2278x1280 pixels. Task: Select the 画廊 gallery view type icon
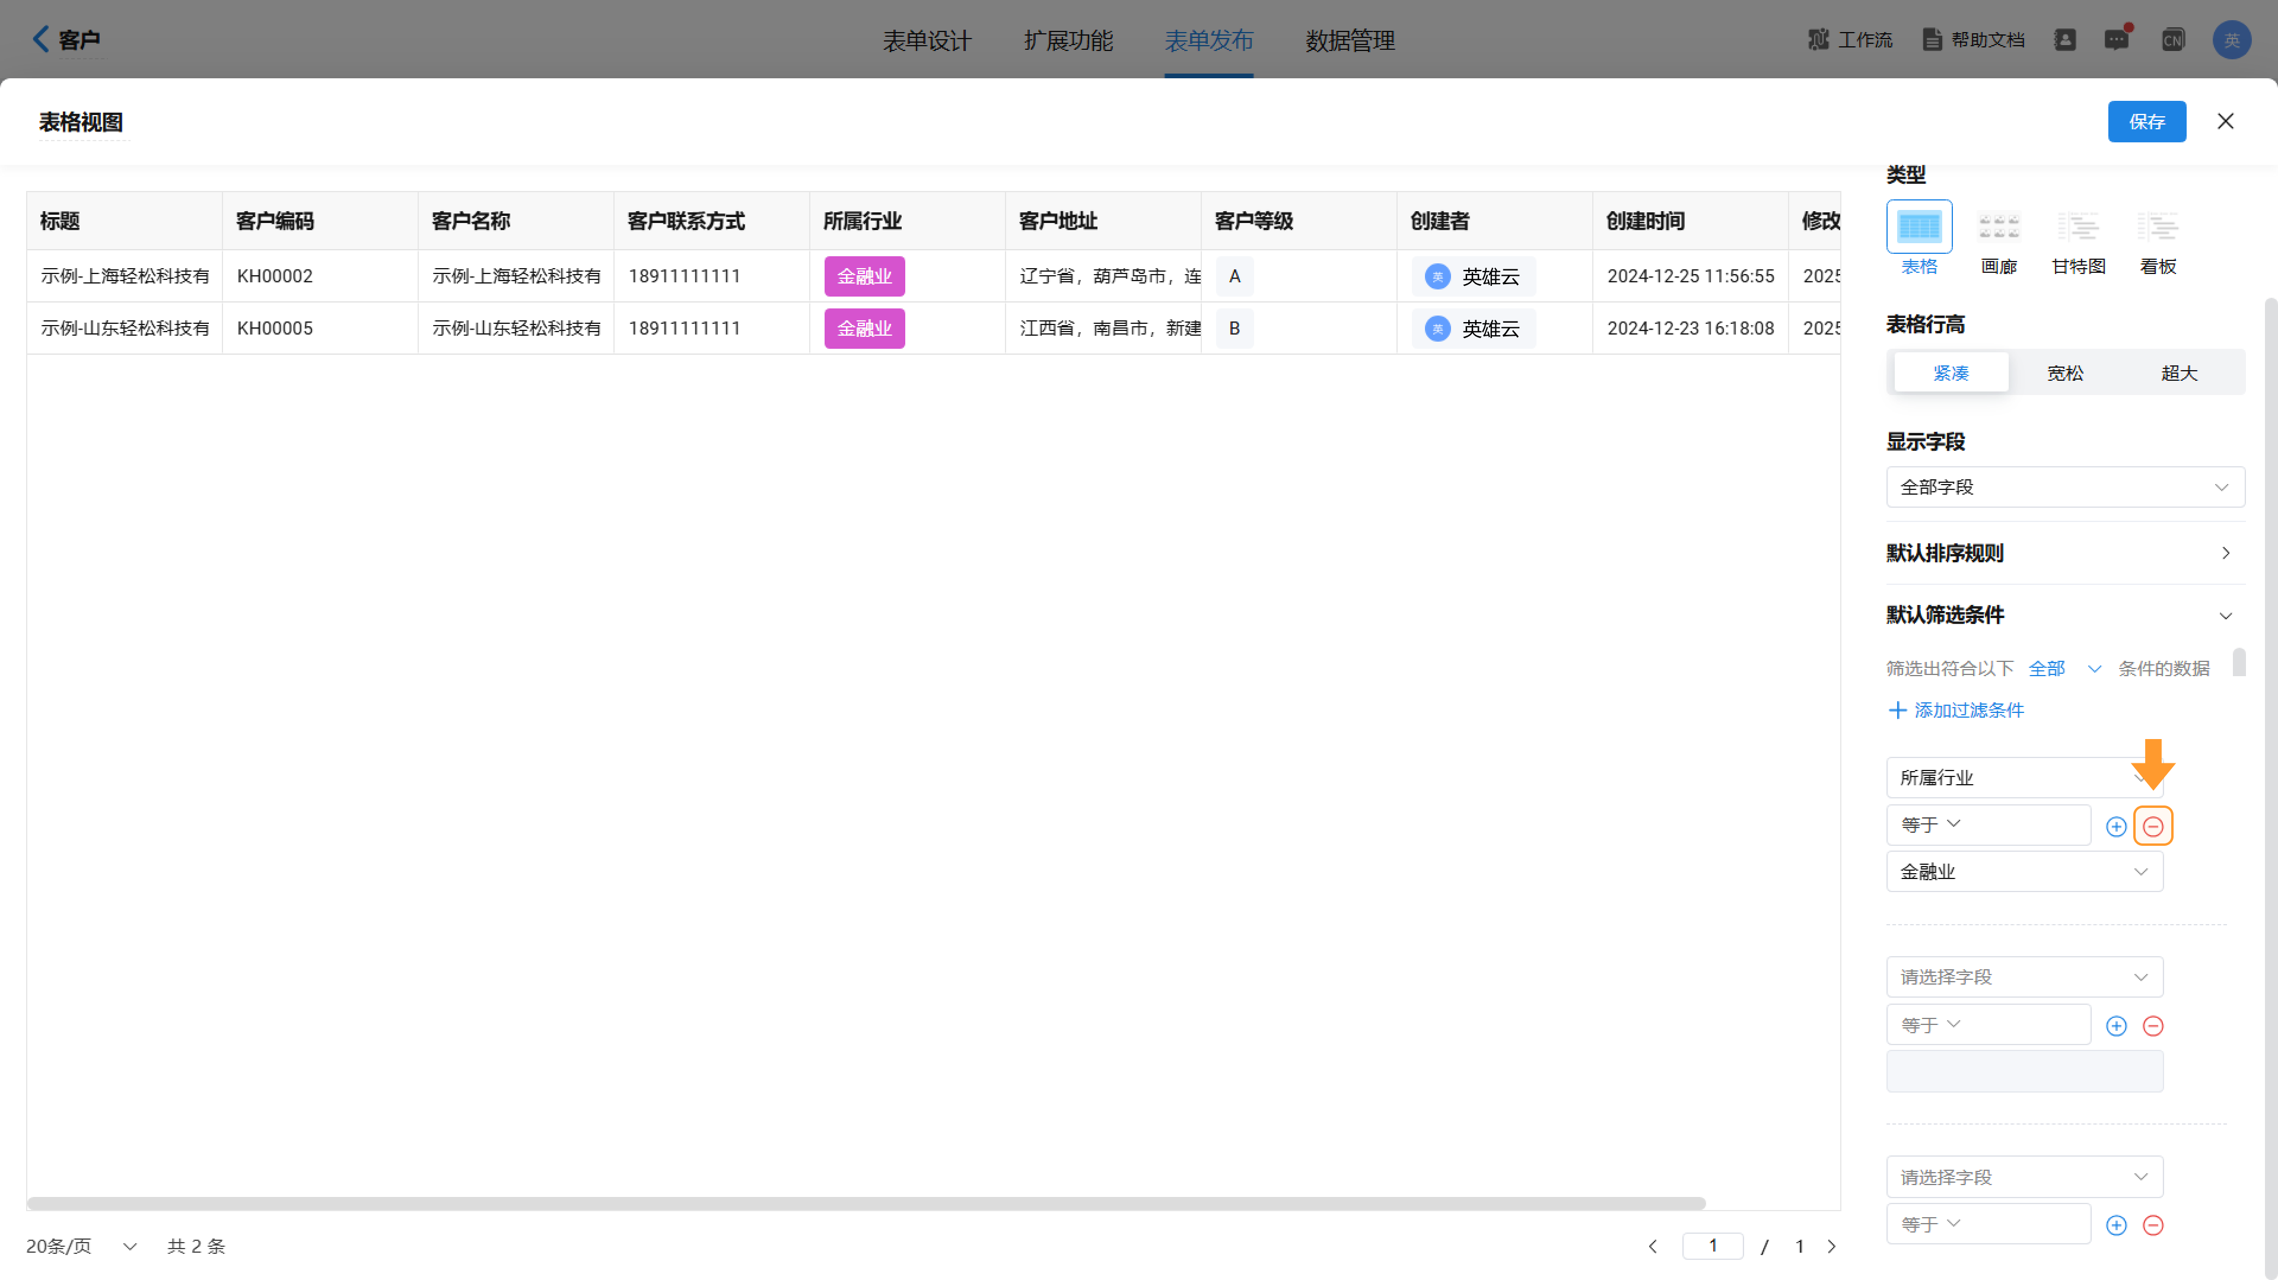1999,227
